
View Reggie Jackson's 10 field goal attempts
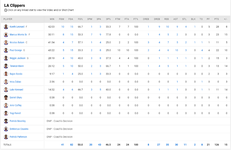tap(72, 58)
